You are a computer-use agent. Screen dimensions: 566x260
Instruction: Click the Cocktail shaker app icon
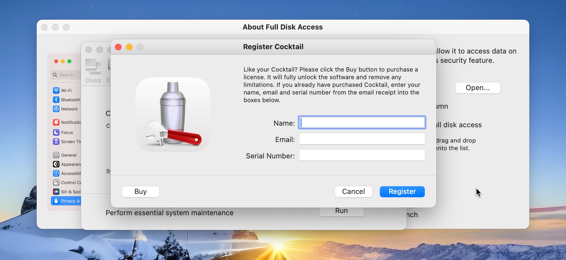pyautogui.click(x=173, y=114)
